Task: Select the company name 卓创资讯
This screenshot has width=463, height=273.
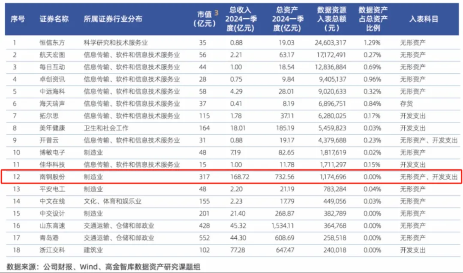Action: click(x=52, y=79)
